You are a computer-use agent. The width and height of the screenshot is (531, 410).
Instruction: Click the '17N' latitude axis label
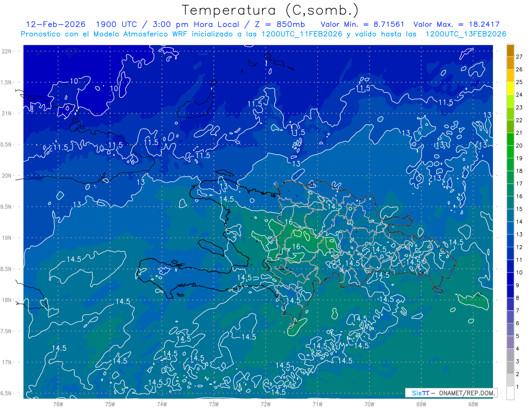coord(7,362)
